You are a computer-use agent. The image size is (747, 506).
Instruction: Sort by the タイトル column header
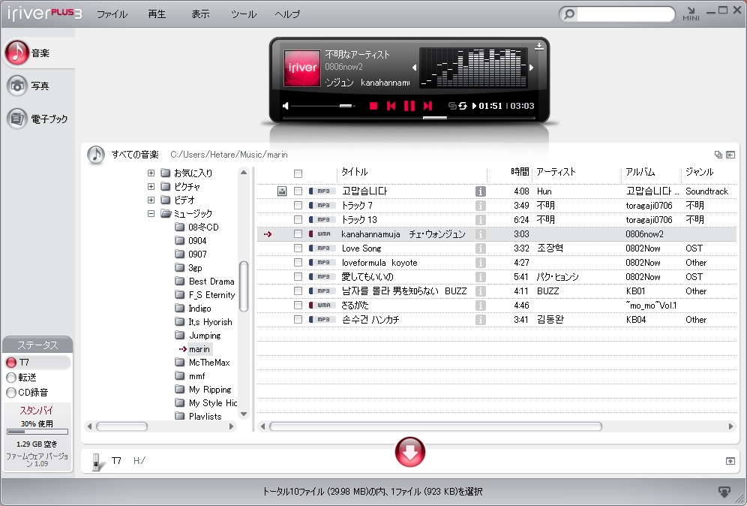click(355, 172)
